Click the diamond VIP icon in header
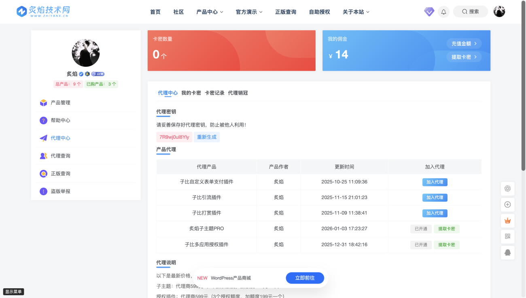Screen dimensions: 526x298 pos(429,12)
